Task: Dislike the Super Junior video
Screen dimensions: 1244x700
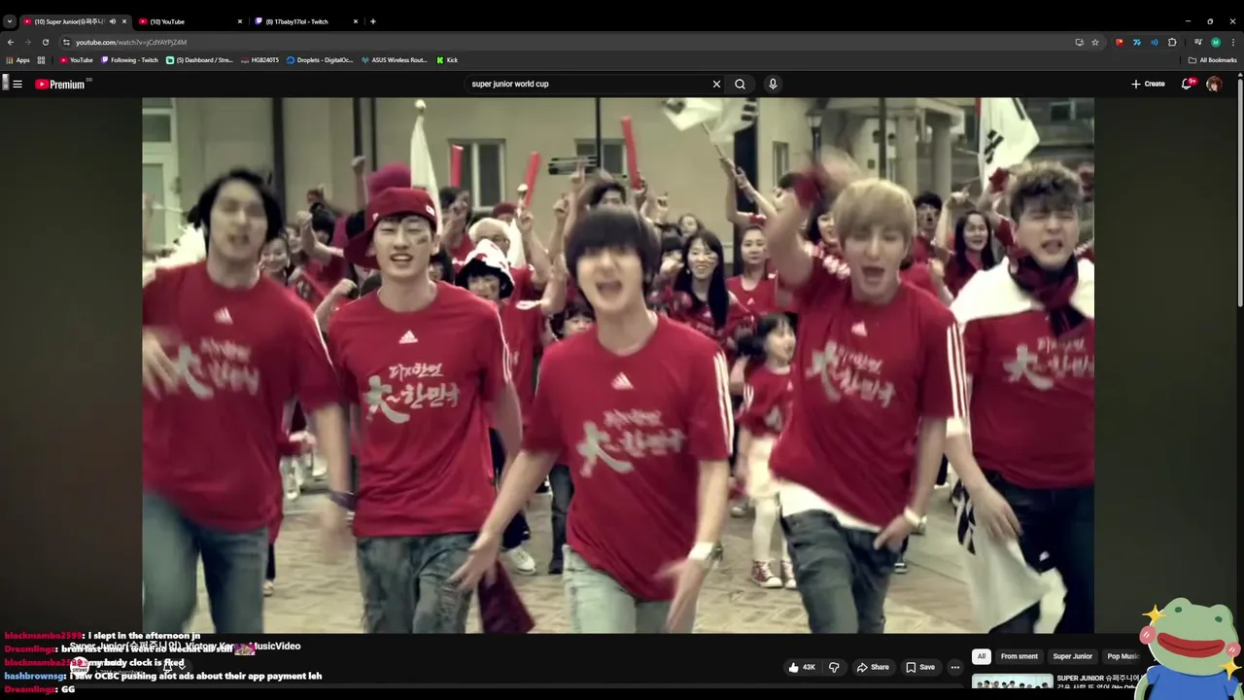Action: pyautogui.click(x=833, y=667)
